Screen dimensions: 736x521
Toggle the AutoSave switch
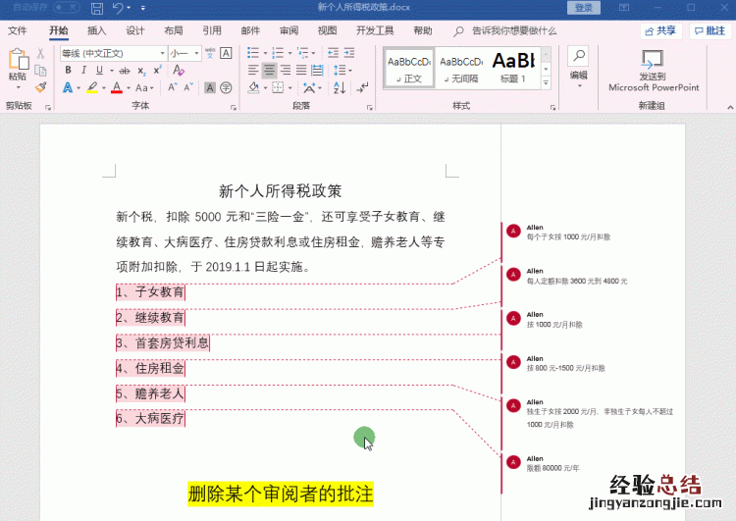[57, 8]
